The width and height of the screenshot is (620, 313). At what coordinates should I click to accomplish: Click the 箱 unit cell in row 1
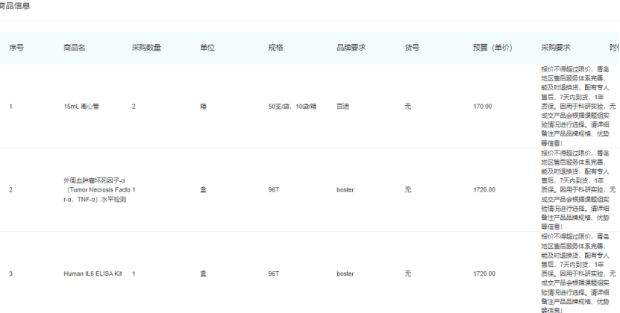[203, 107]
